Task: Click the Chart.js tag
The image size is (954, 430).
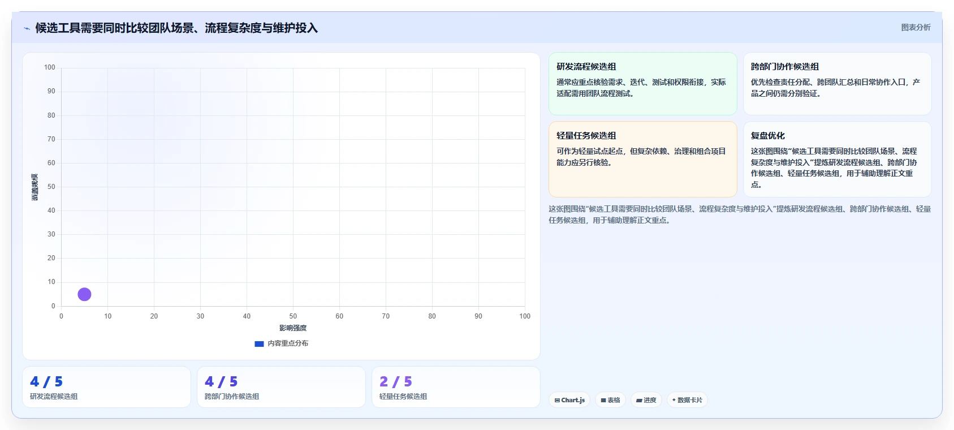Action: click(569, 400)
